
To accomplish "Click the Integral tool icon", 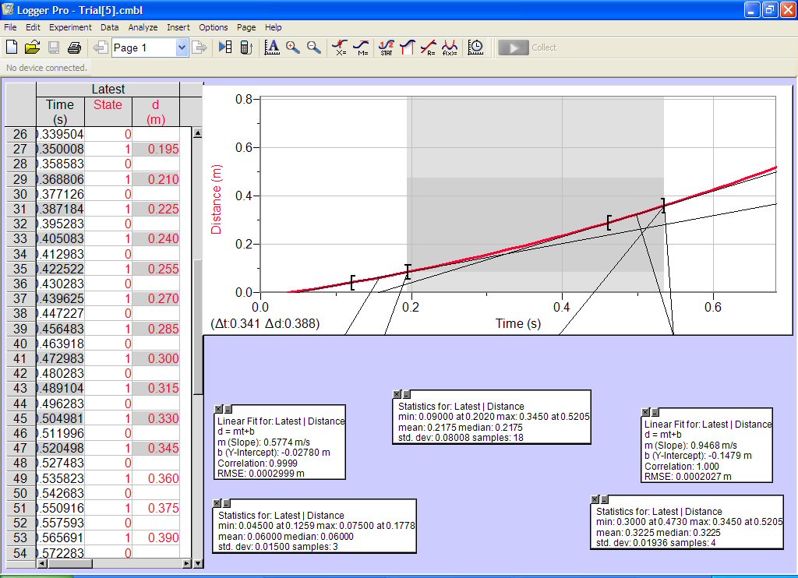I will (x=407, y=48).
